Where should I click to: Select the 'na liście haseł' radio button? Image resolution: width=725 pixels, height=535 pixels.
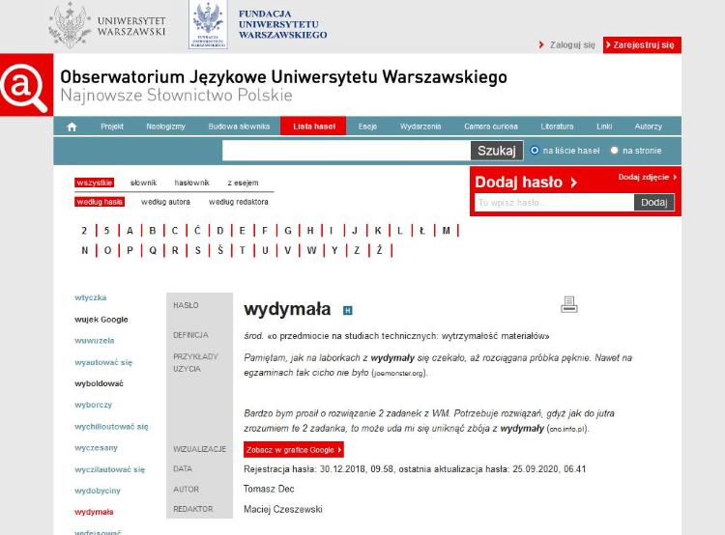[x=535, y=151]
